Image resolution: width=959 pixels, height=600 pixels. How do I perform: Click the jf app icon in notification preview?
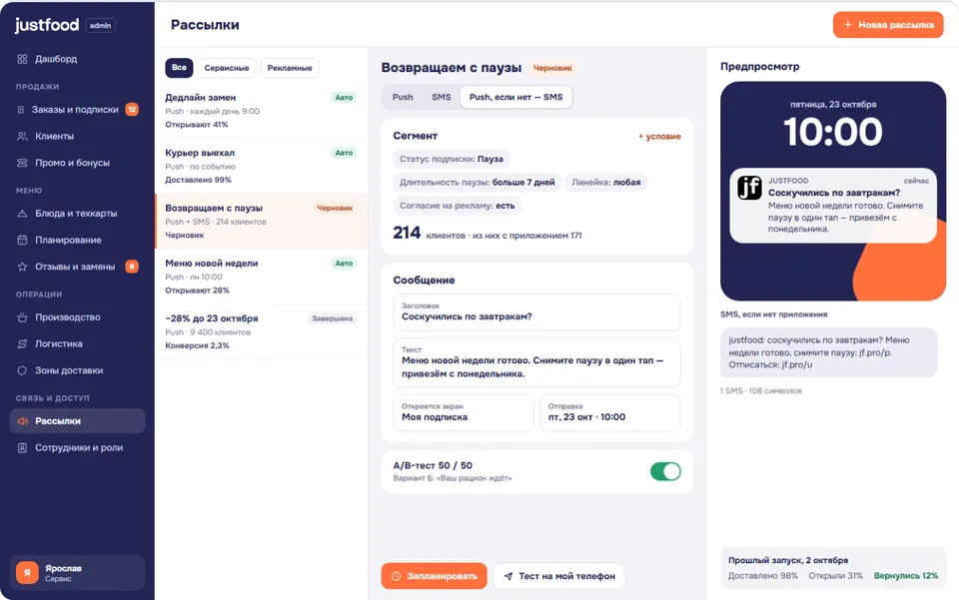pos(749,188)
